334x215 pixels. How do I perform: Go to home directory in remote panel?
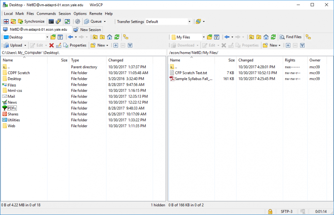266,37
